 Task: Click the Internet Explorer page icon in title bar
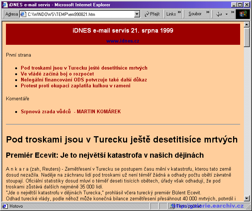coord(5,5)
